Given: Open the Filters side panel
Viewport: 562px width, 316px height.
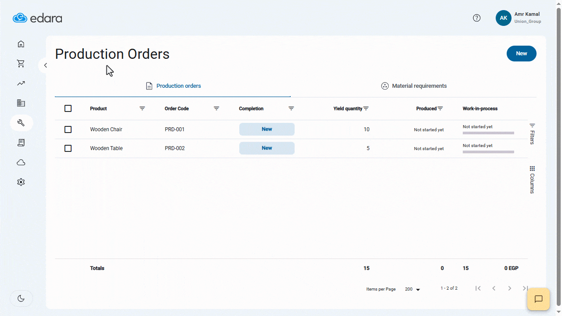Looking at the screenshot, I should click(x=532, y=134).
